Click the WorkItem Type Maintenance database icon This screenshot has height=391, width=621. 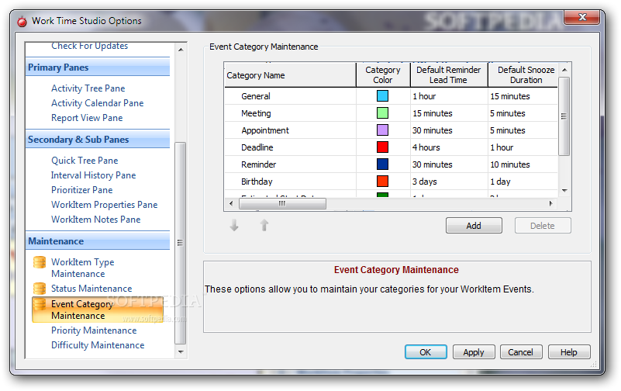(40, 262)
